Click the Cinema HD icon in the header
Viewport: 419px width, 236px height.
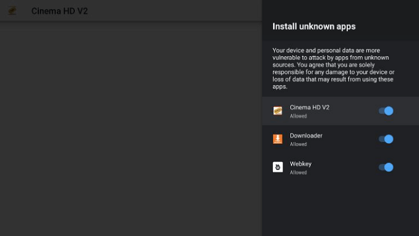13,11
